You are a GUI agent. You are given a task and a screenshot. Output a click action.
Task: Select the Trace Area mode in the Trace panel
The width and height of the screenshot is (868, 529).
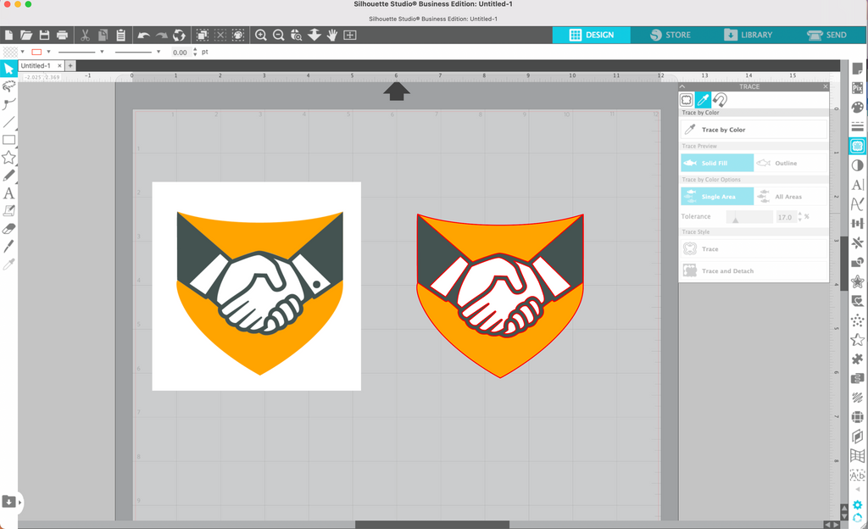(x=685, y=100)
